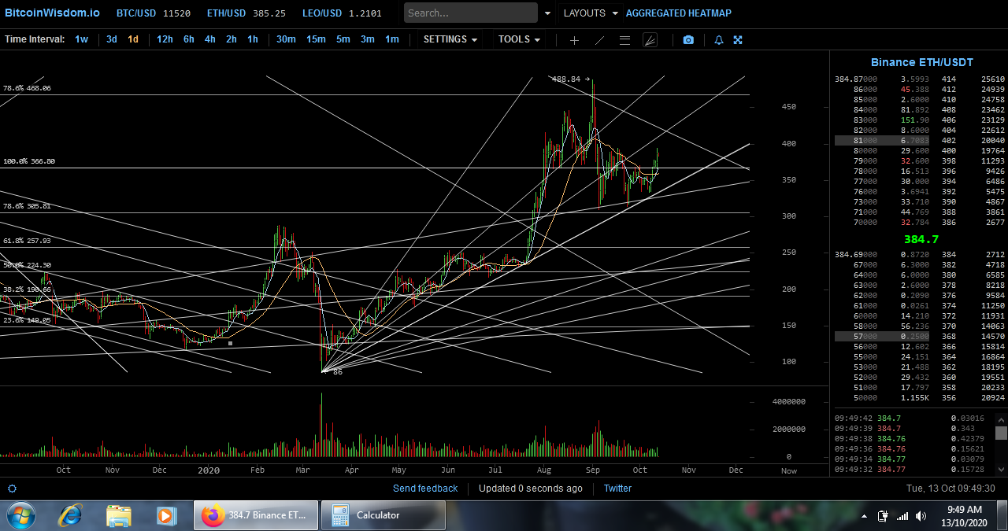Viewport: 1008px width, 531px height.
Task: Set time interval to 3d
Action: coord(112,39)
